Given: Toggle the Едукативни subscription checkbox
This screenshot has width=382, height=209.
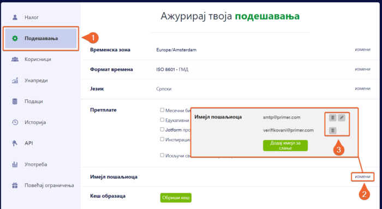Looking at the screenshot, I should click(162, 120).
